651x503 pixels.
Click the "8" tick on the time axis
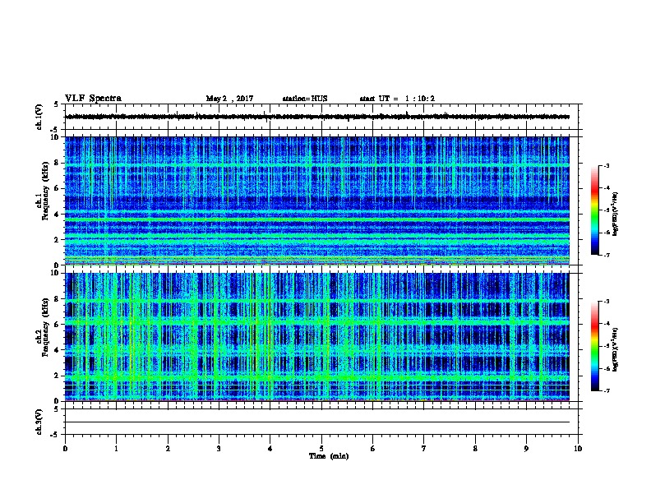[475, 449]
